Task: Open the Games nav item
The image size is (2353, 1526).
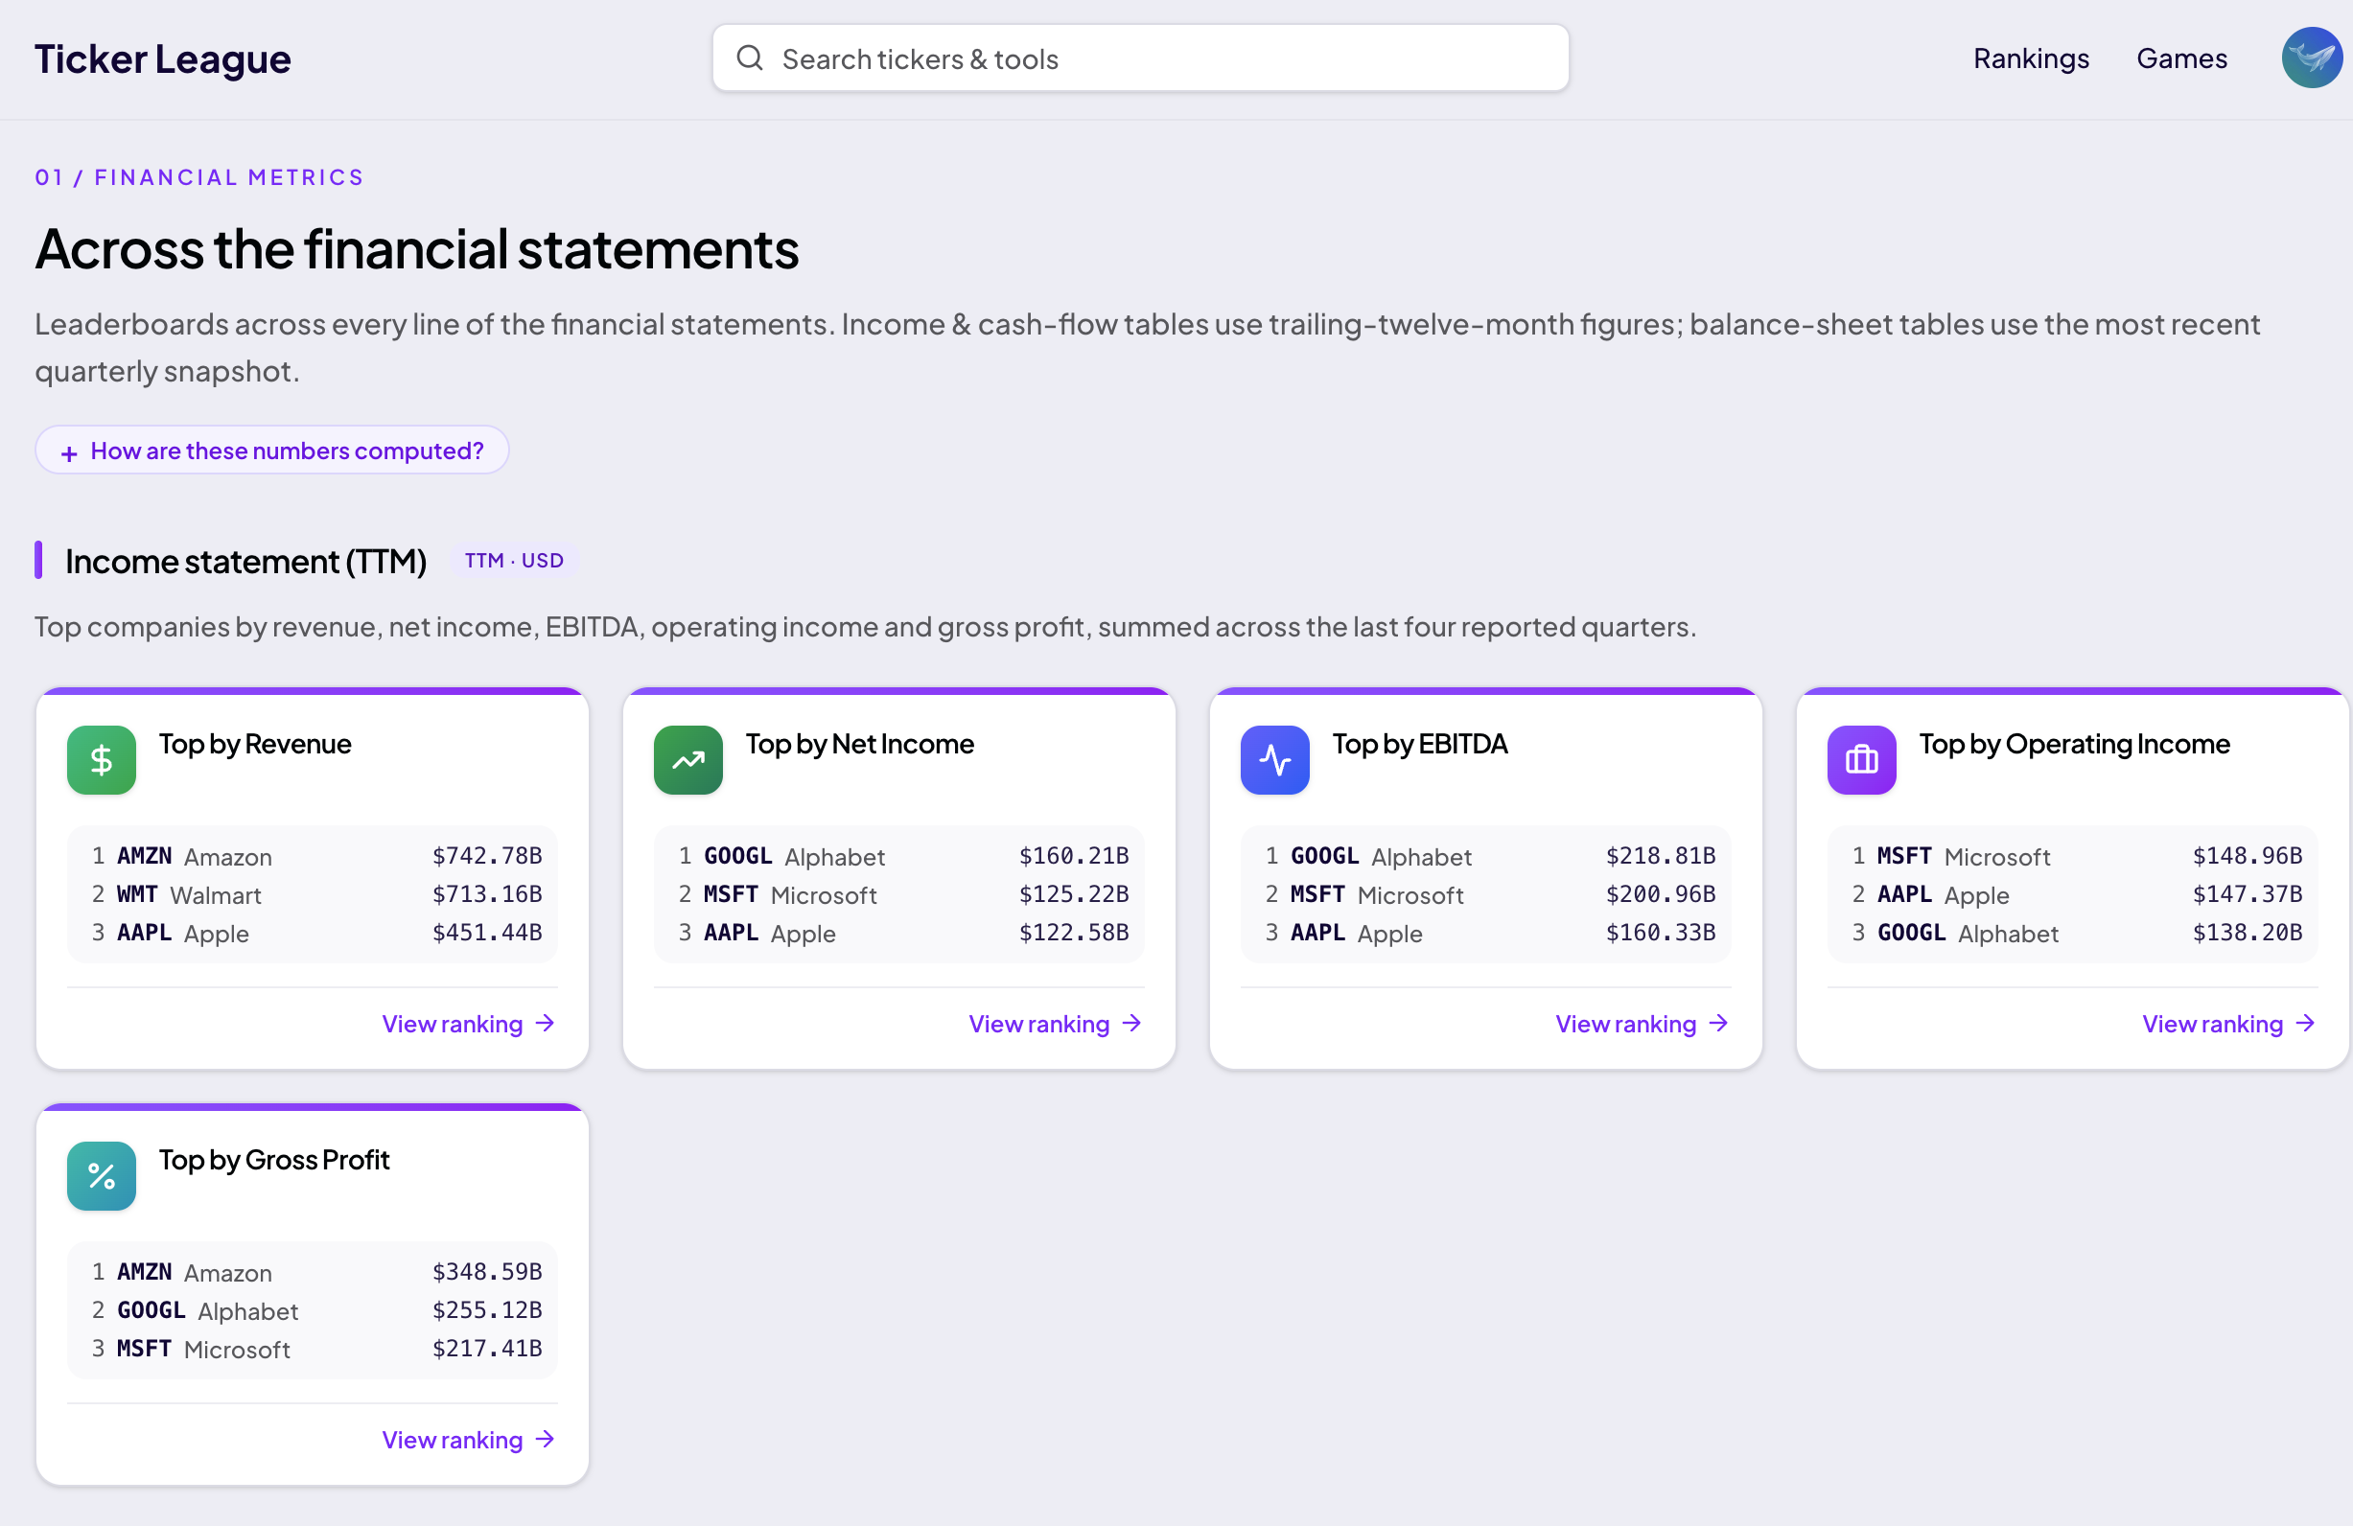Action: [2181, 58]
